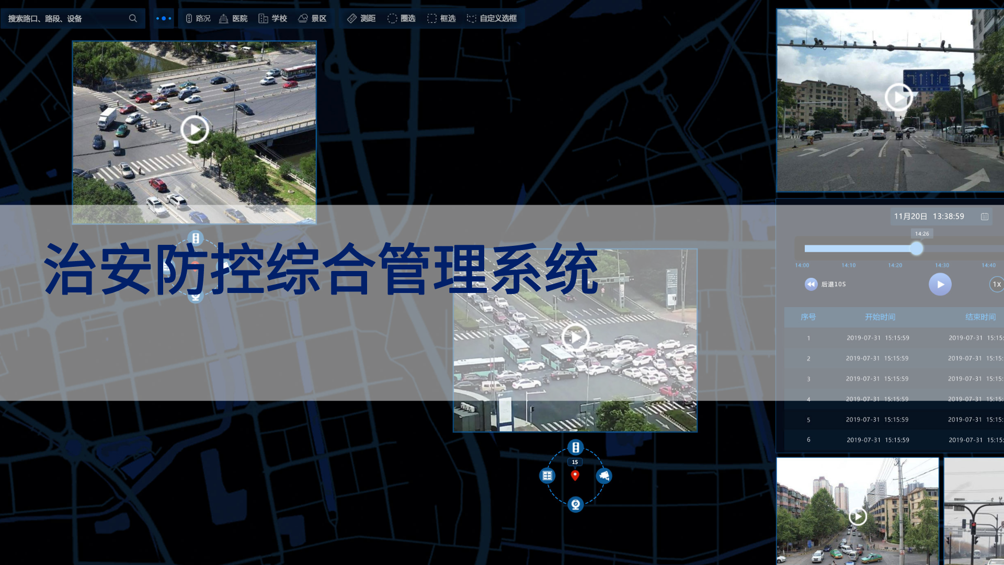The image size is (1004, 565).
Task: Click the 后退10S rewind button
Action: pyautogui.click(x=811, y=284)
